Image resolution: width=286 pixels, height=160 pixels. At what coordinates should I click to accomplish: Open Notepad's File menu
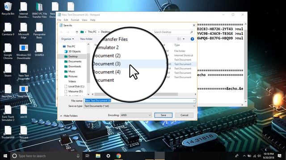coord(59,20)
